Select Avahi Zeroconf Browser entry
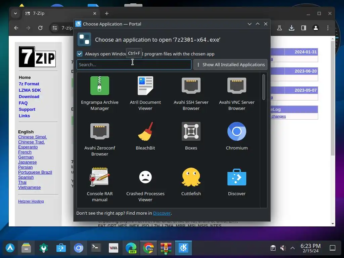344x258 pixels. pos(99,139)
